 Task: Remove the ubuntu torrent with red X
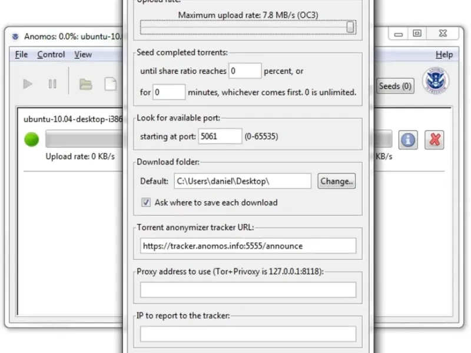pyautogui.click(x=434, y=140)
